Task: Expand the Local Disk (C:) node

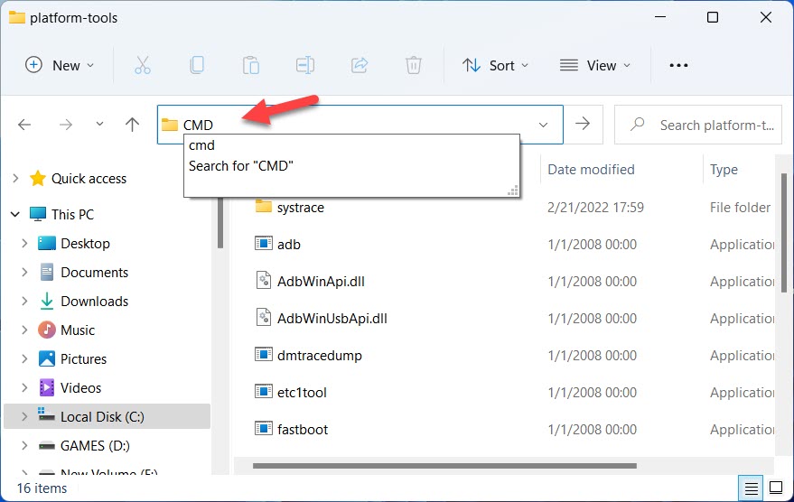Action: pyautogui.click(x=24, y=416)
